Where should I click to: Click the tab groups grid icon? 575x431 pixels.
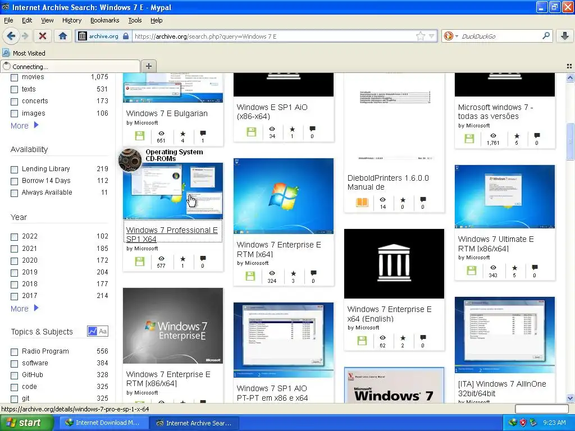tap(569, 66)
